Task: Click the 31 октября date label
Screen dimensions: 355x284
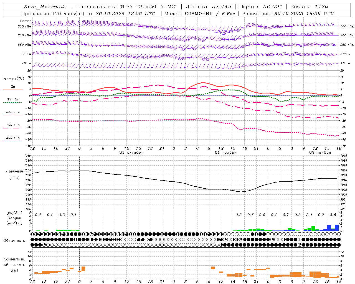Action: pyautogui.click(x=131, y=153)
